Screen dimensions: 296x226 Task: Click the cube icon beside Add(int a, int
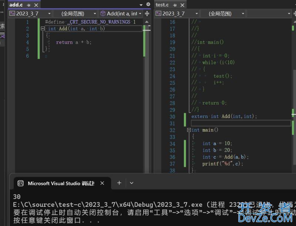(x=103, y=13)
